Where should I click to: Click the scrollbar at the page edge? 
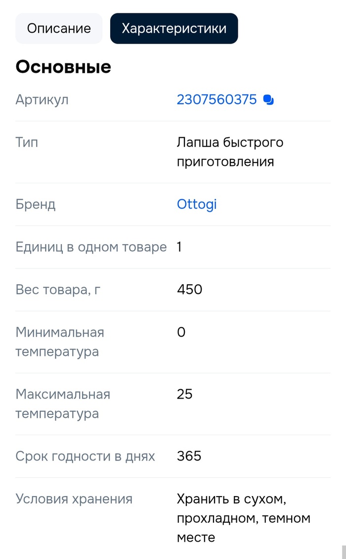coord(344,552)
